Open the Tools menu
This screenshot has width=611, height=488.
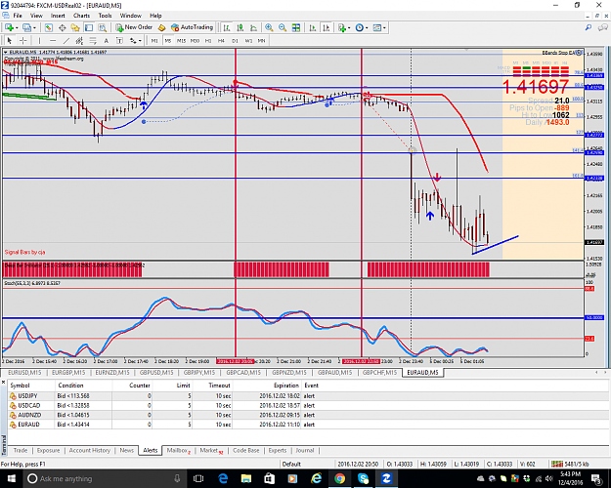105,16
